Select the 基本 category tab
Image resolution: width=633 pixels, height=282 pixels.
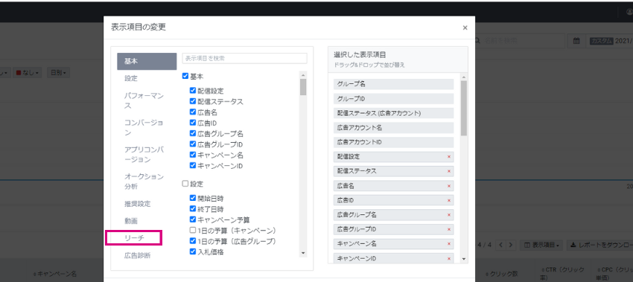pos(147,61)
